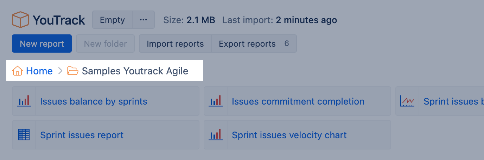Open the Issues balance by sprints report
The width and height of the screenshot is (484, 160).
pyautogui.click(x=94, y=102)
